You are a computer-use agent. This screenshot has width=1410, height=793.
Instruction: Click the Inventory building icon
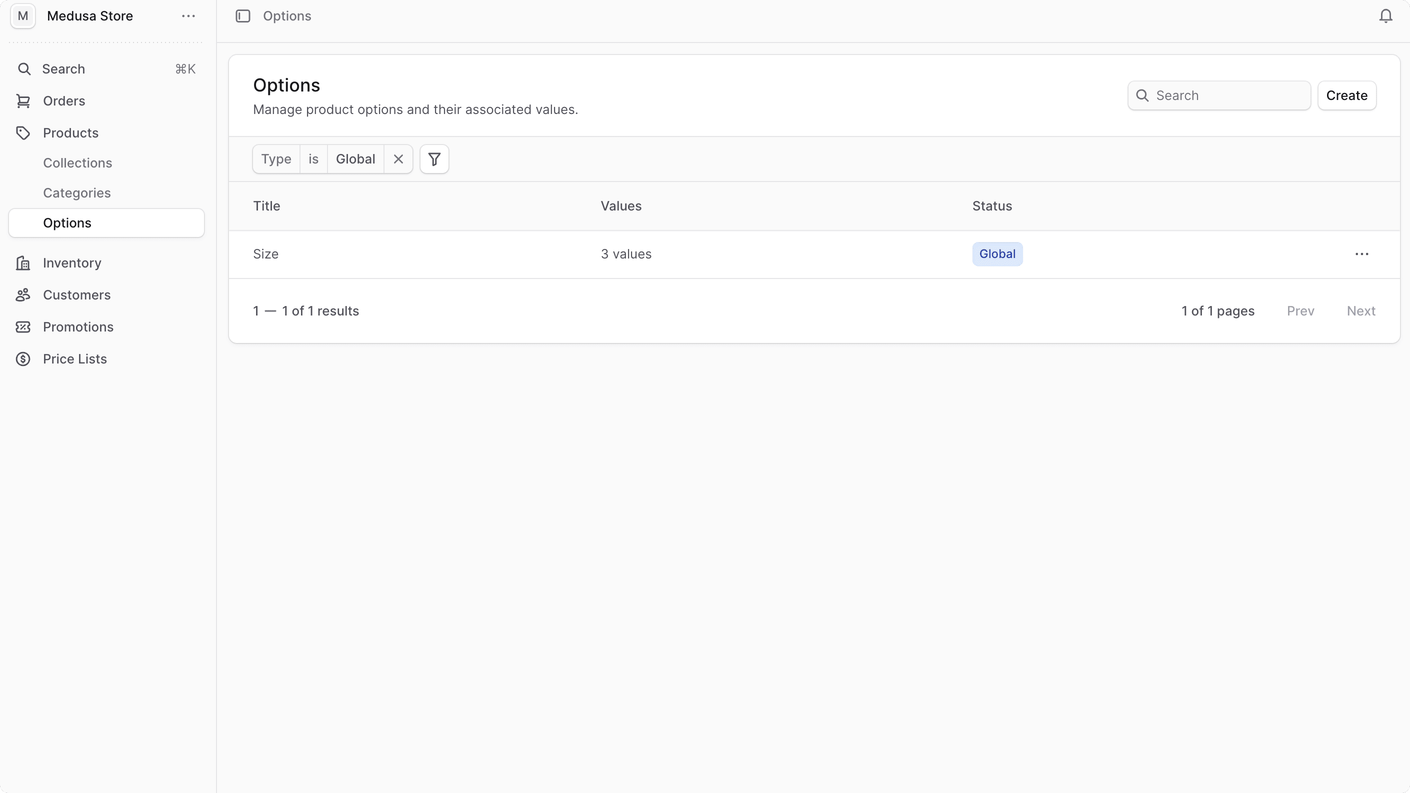[x=23, y=263]
